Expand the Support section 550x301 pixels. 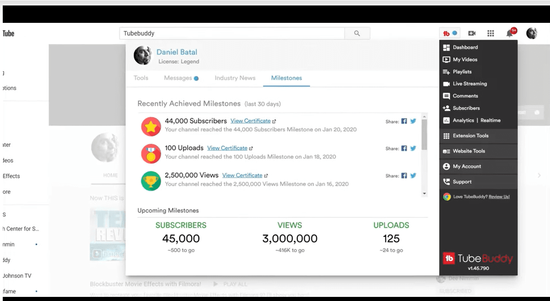(x=478, y=182)
